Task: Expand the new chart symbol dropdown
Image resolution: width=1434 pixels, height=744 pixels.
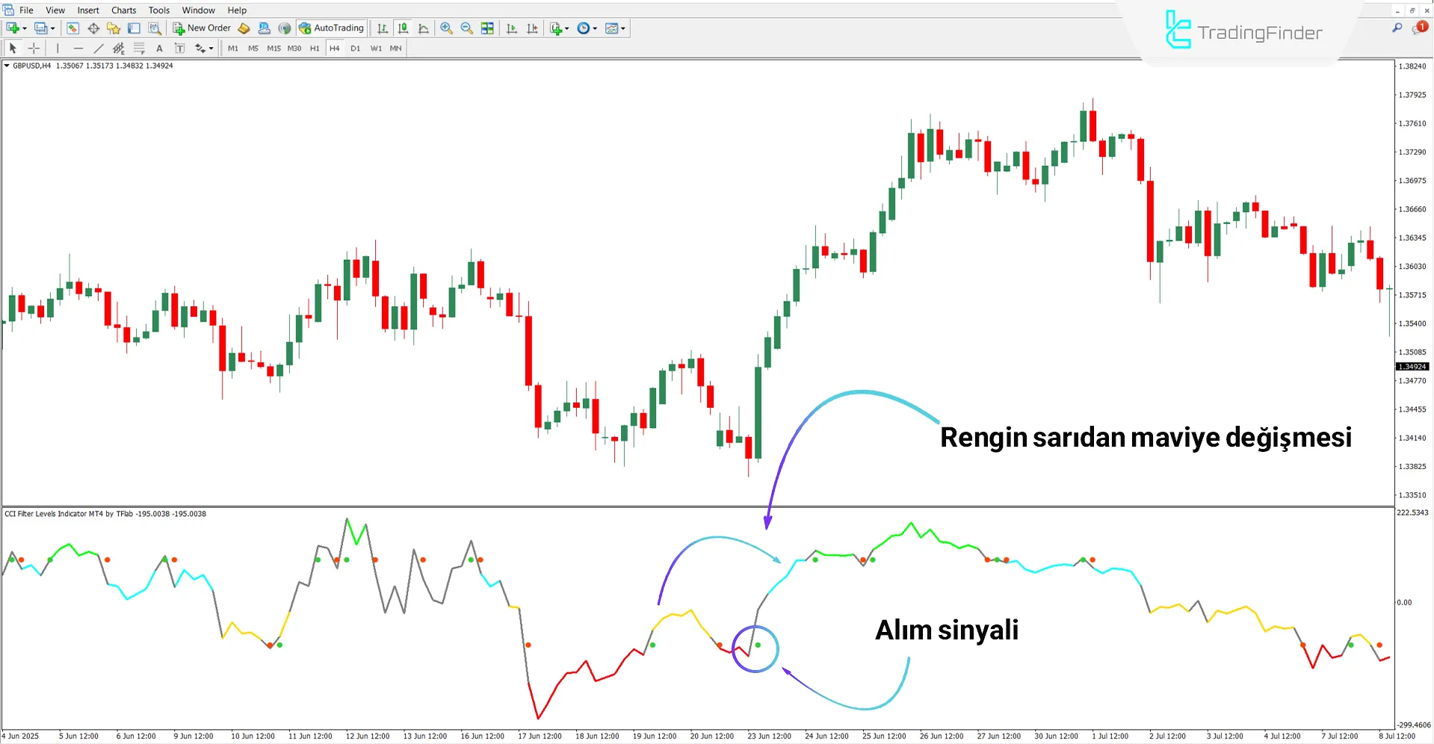Action: click(23, 28)
